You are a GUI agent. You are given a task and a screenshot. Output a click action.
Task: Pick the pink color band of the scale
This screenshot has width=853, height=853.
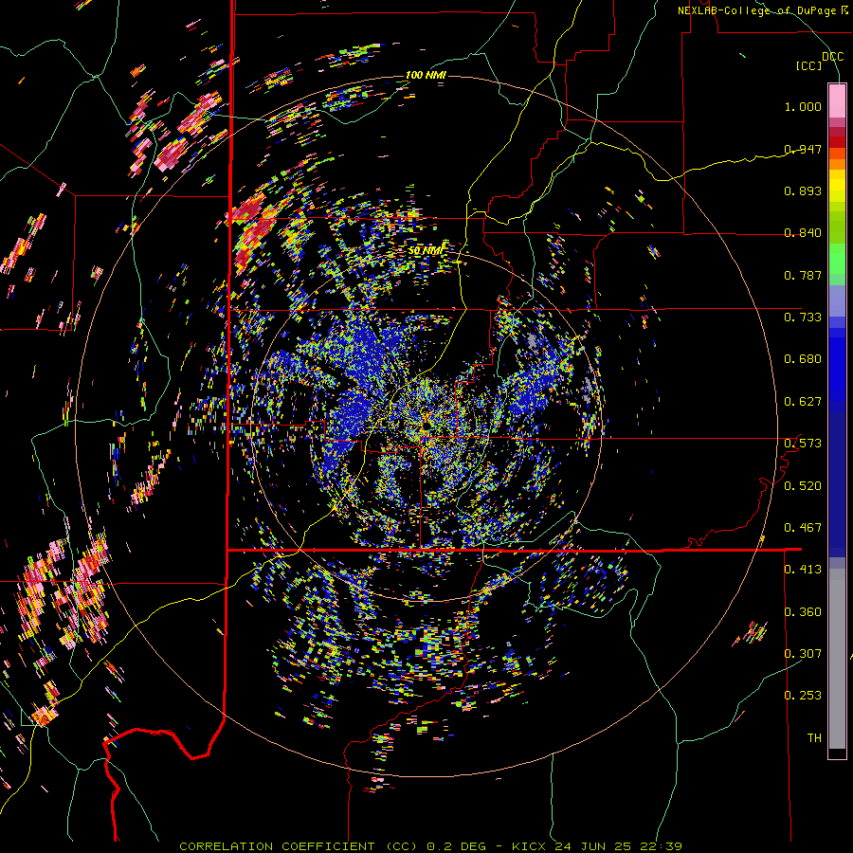tap(837, 100)
